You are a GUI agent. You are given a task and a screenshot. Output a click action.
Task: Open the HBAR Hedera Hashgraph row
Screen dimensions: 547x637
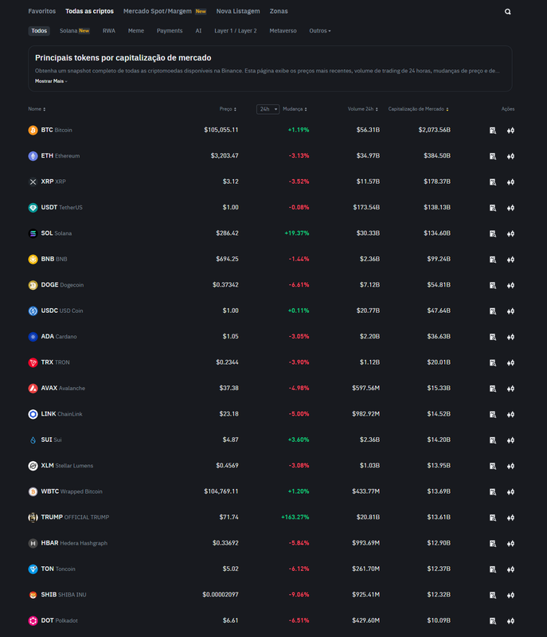click(272, 543)
